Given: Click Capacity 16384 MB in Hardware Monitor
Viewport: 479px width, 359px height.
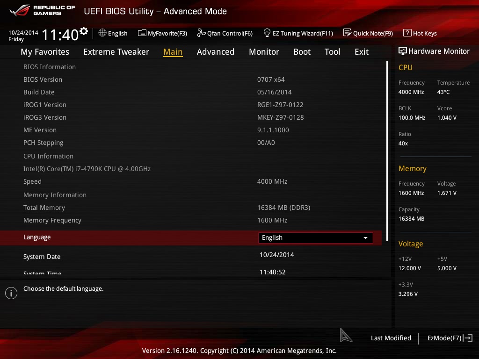Looking at the screenshot, I should tap(411, 219).
